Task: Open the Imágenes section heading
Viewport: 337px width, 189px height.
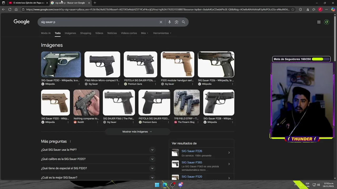Action: click(52, 45)
